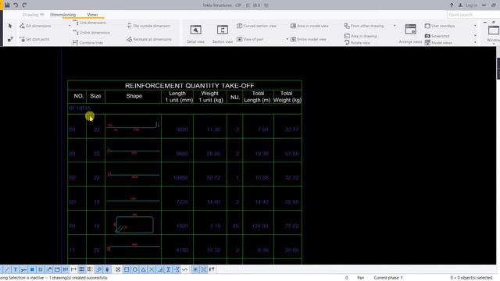The image size is (500, 281).
Task: Focus the Quick Launch search box
Action: (x=473, y=15)
